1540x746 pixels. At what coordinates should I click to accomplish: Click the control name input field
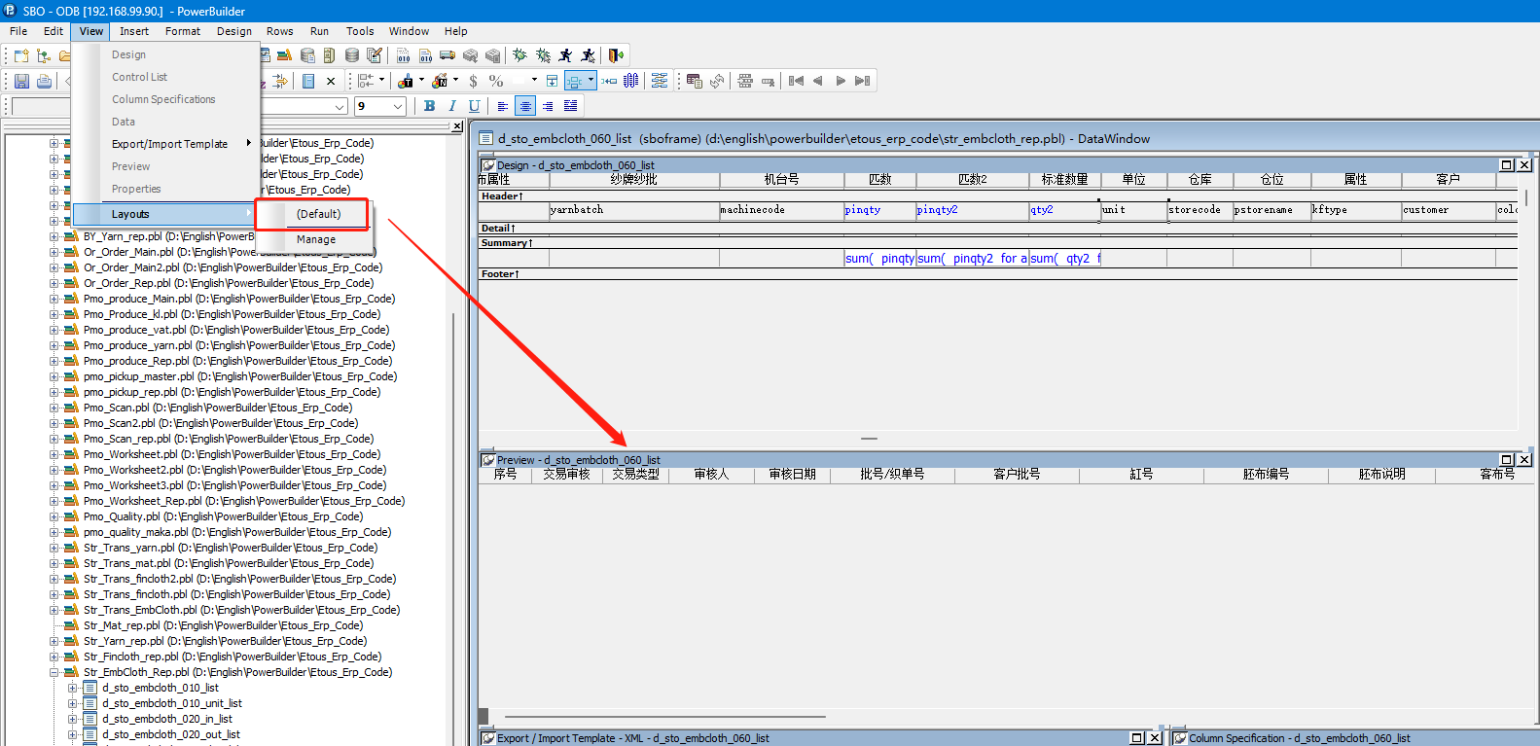point(40,106)
